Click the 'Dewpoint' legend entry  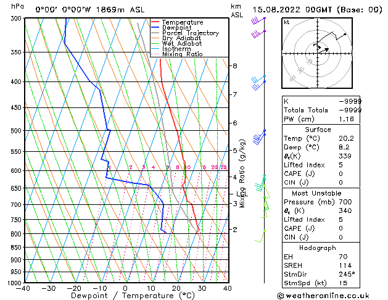(x=176, y=28)
